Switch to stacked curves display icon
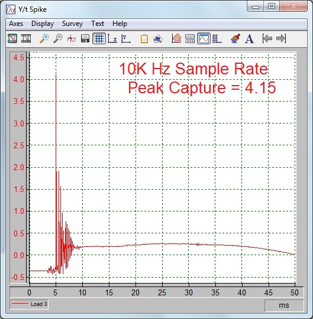This screenshot has height=319, width=313. 190,38
